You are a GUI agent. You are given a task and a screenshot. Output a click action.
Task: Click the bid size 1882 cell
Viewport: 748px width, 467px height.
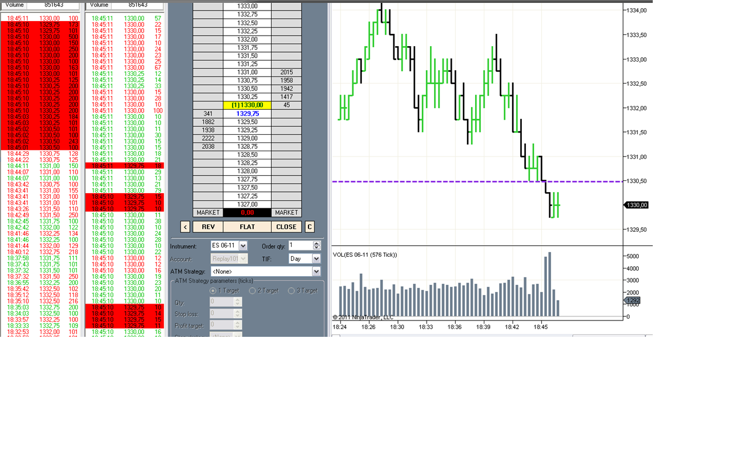click(x=208, y=121)
